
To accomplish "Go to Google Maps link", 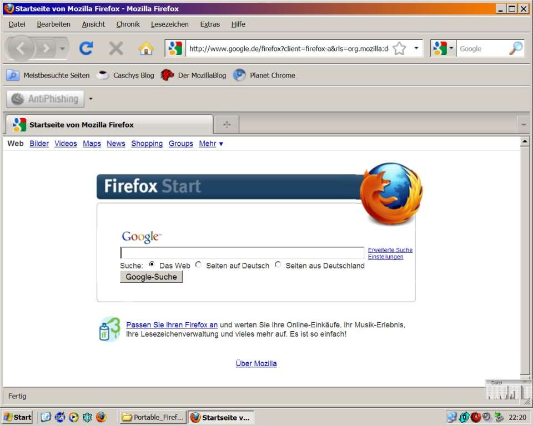I will coord(92,143).
